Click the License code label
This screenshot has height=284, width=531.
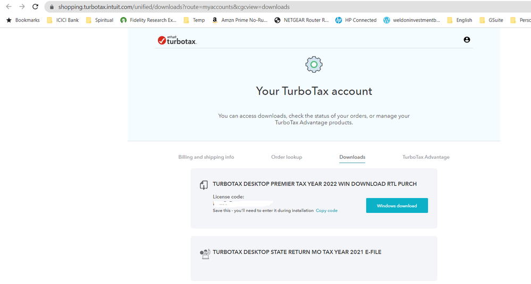pyautogui.click(x=228, y=197)
